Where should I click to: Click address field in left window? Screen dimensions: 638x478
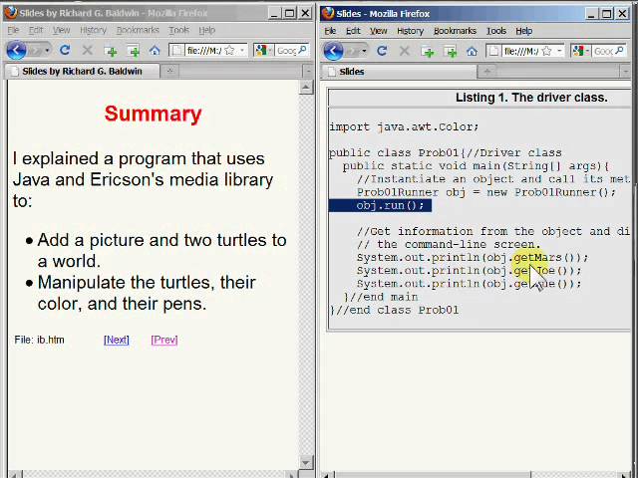point(208,51)
